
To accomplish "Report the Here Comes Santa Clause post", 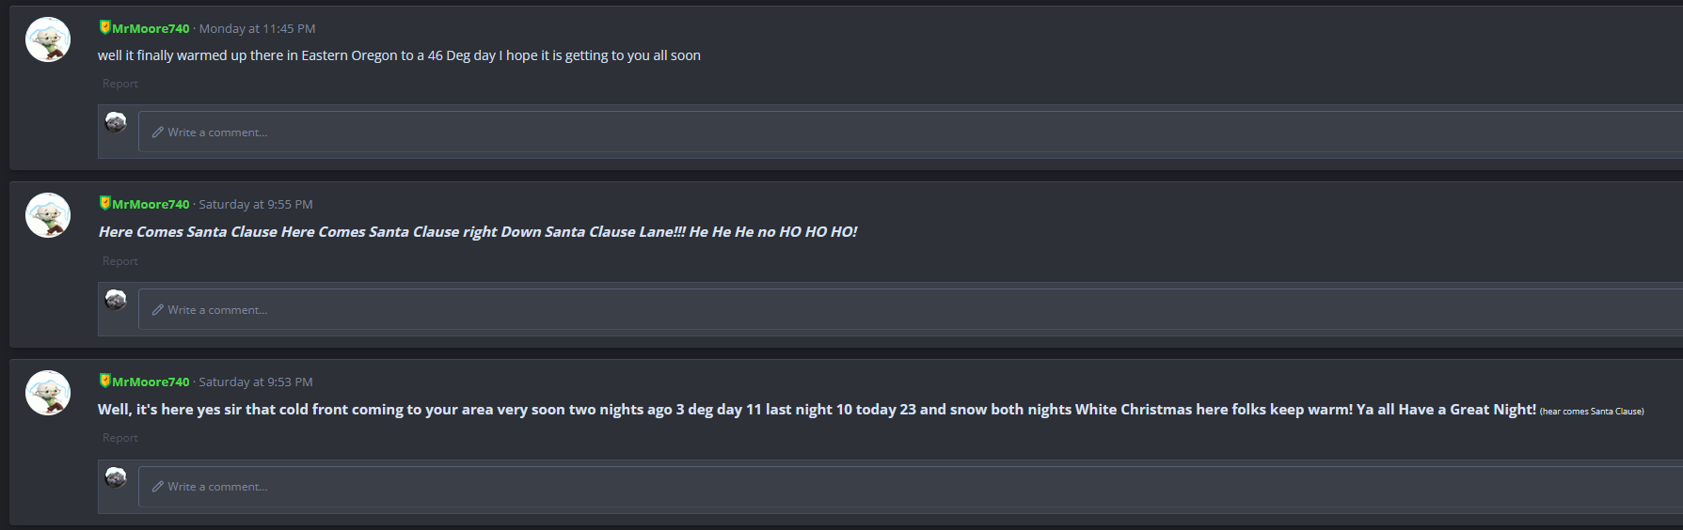I will pos(120,261).
